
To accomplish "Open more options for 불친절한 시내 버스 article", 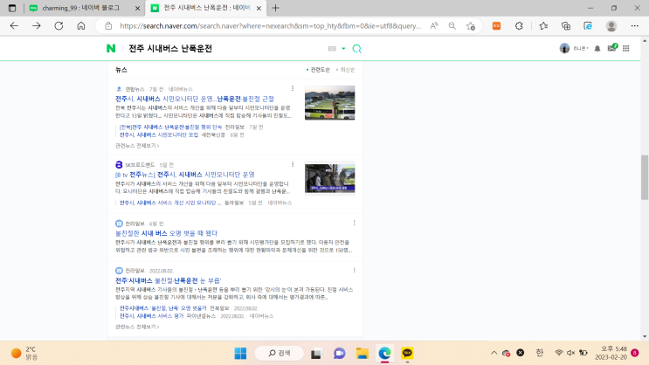I will click(354, 223).
